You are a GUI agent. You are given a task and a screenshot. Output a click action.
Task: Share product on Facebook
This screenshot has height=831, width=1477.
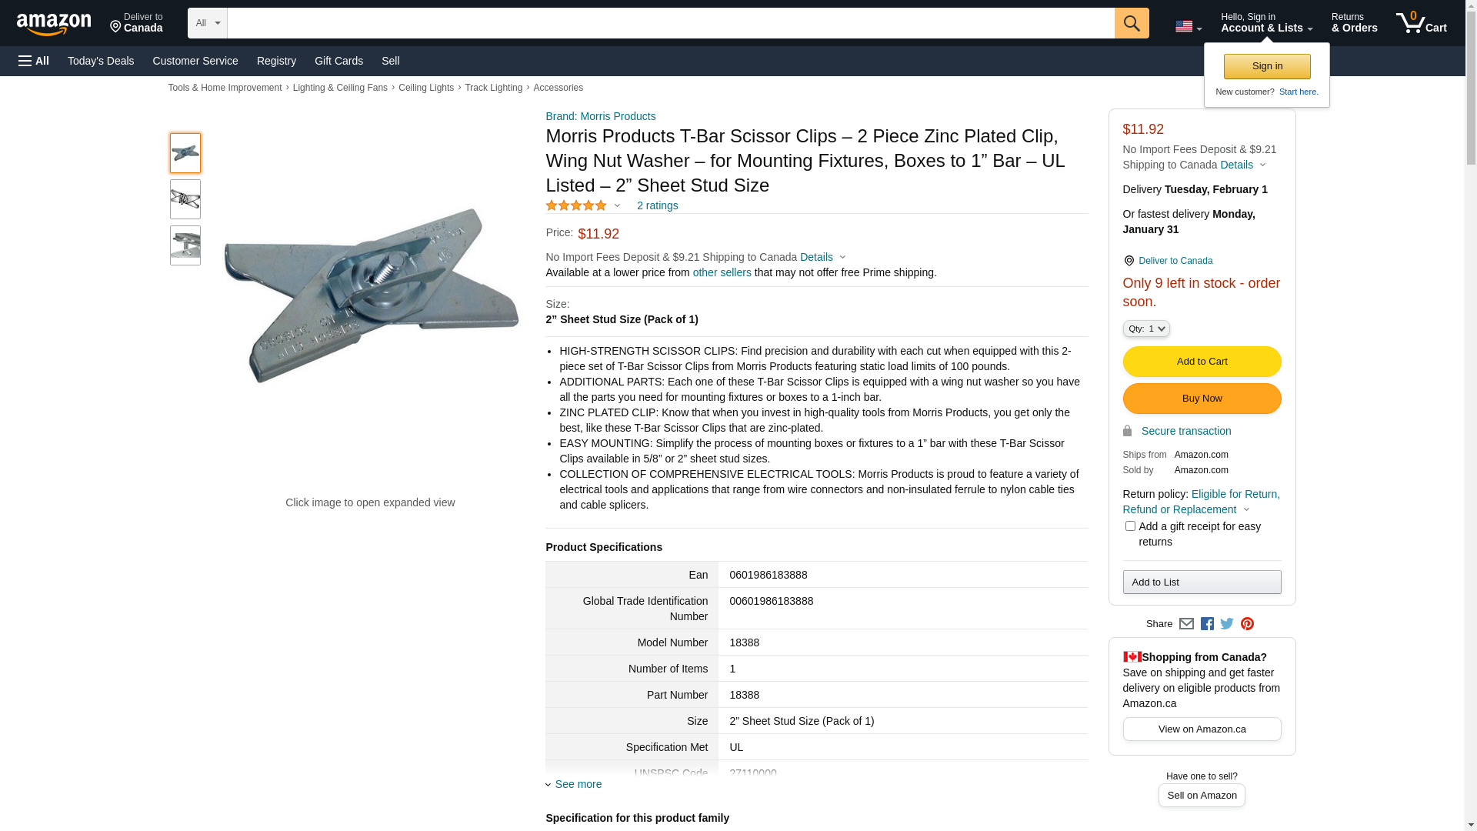(x=1207, y=624)
